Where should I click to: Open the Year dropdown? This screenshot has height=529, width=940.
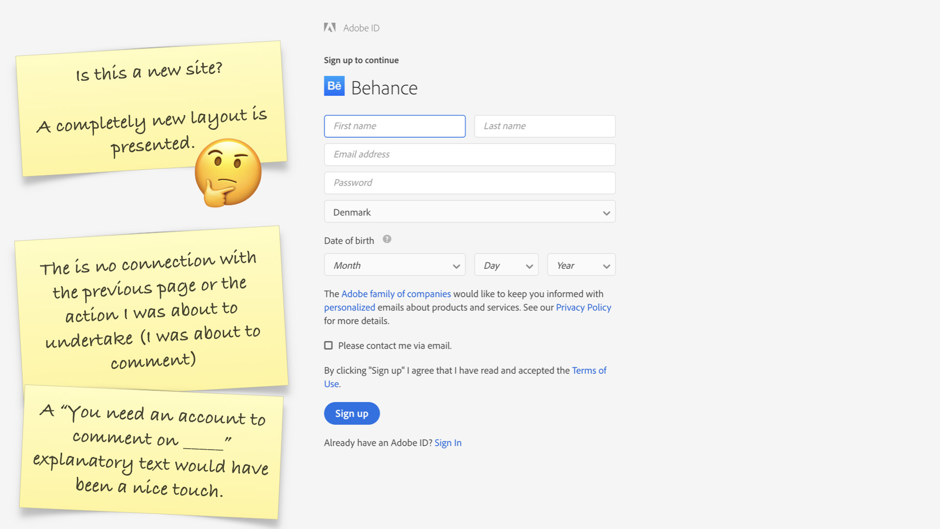tap(581, 265)
